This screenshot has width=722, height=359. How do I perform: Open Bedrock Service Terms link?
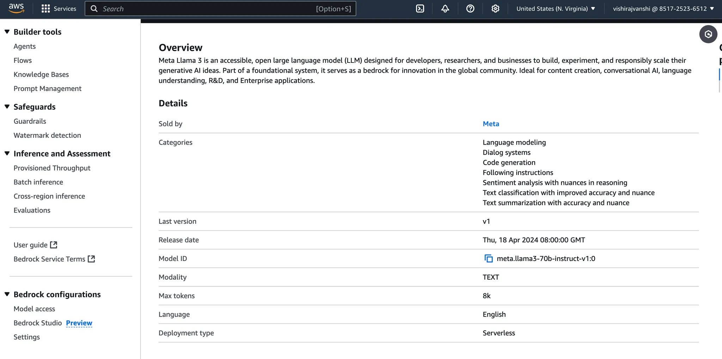[49, 259]
